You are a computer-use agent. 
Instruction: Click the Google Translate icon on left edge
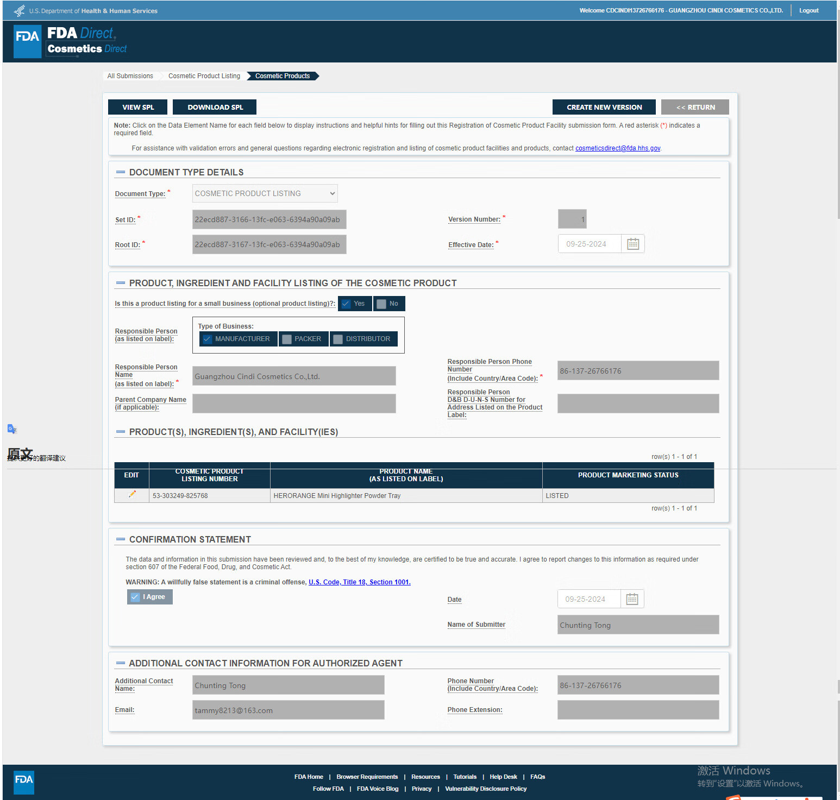click(x=12, y=429)
